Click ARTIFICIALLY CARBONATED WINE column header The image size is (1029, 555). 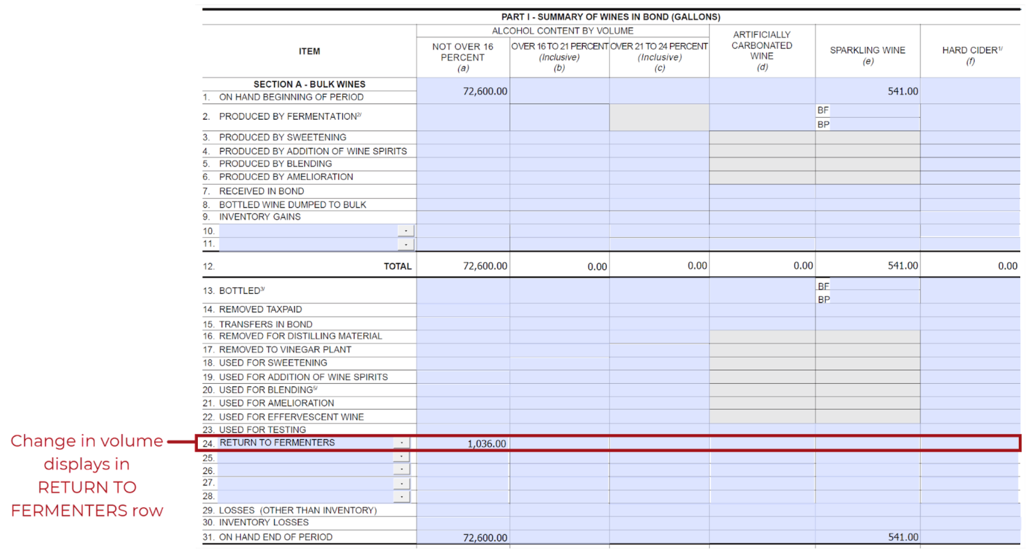click(762, 51)
